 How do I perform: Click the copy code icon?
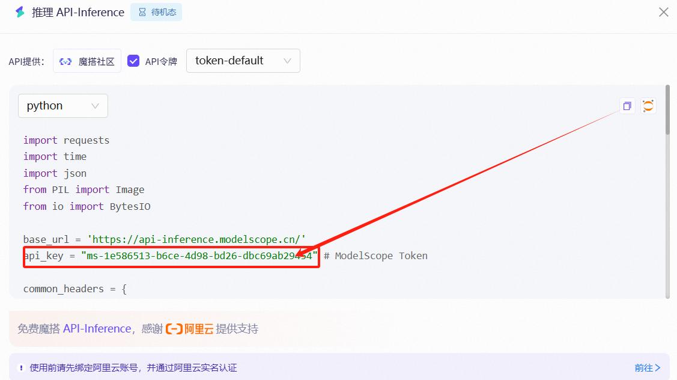click(x=627, y=106)
